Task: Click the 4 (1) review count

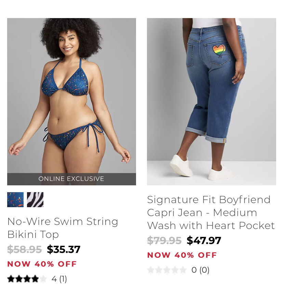Action: [59, 279]
